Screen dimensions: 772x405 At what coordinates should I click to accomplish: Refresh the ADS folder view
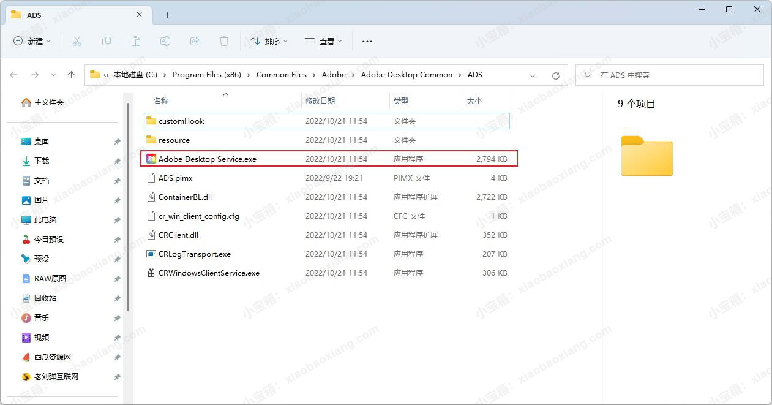[x=555, y=75]
